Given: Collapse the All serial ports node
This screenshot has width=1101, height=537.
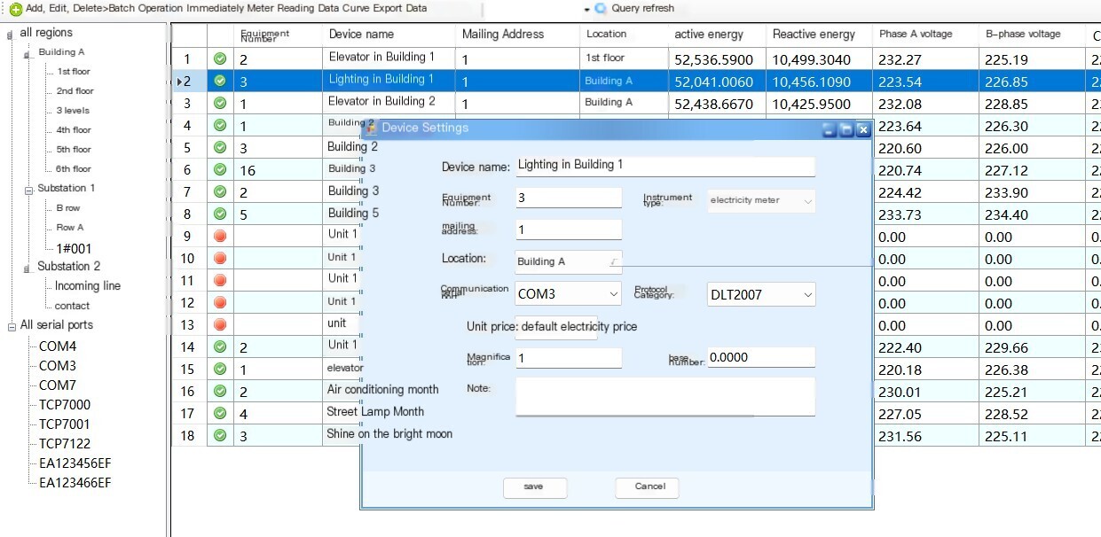Looking at the screenshot, I should (12, 326).
